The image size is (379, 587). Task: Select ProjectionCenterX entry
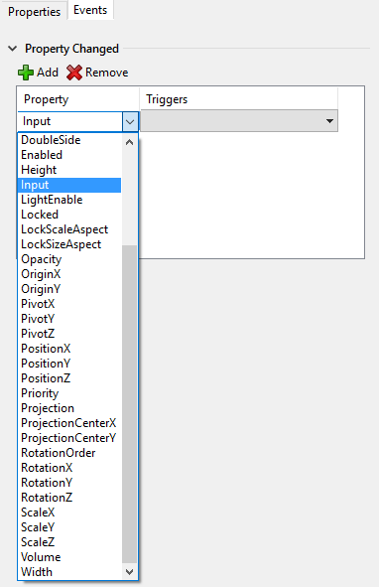point(69,423)
